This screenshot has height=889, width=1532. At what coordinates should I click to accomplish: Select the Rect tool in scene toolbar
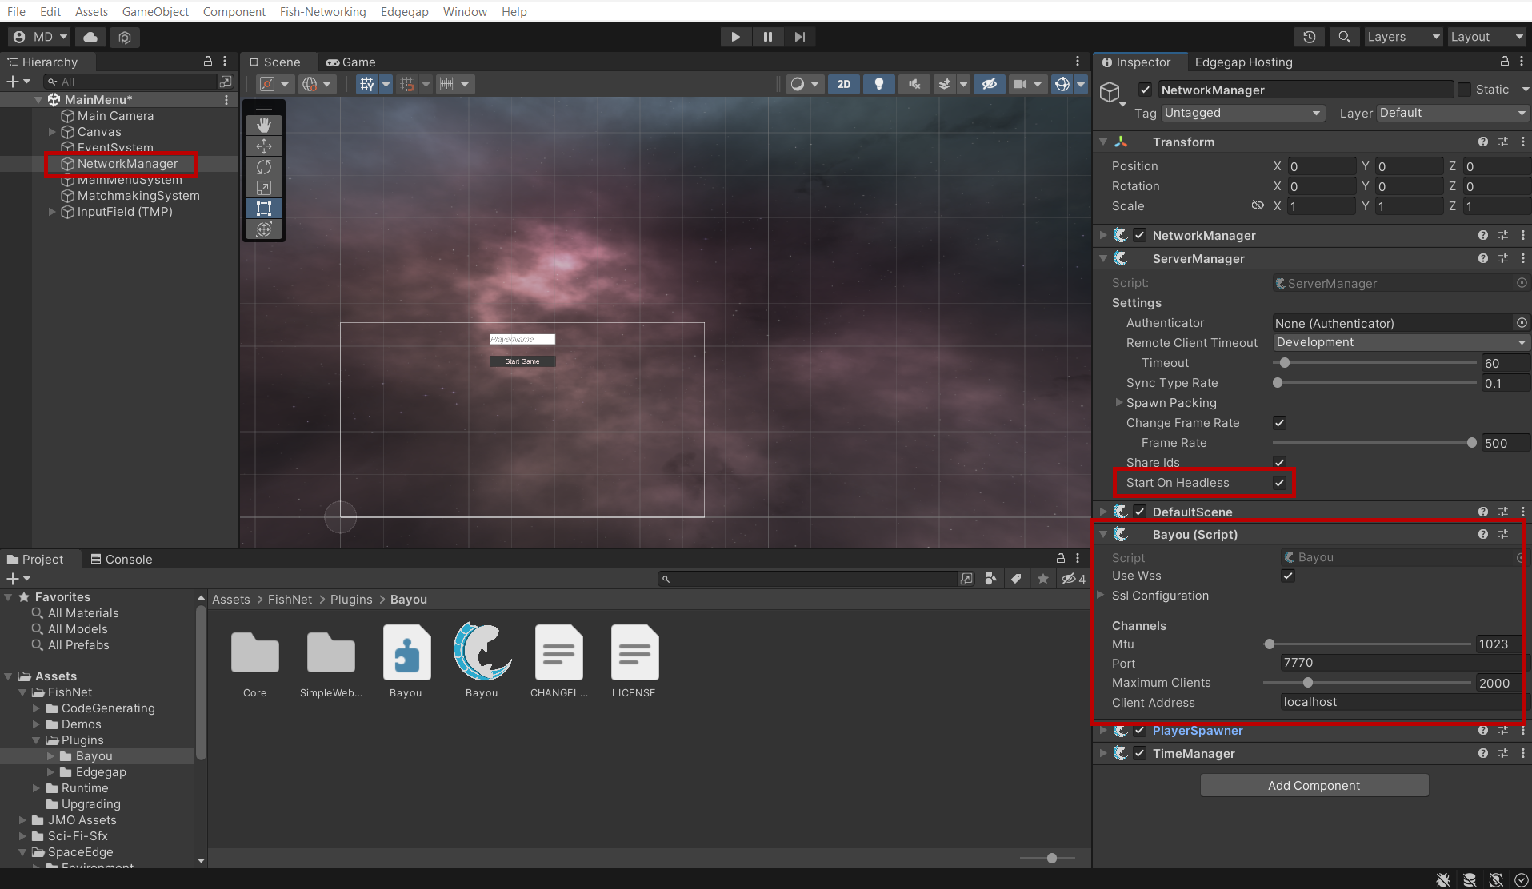(264, 209)
